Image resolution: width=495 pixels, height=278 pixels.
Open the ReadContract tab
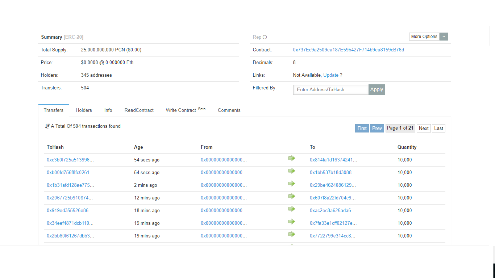(139, 110)
